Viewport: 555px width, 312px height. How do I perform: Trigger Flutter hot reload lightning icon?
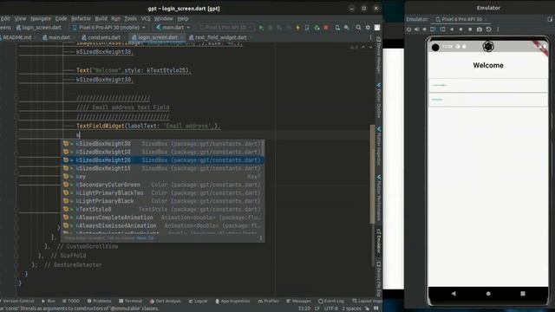297,28
